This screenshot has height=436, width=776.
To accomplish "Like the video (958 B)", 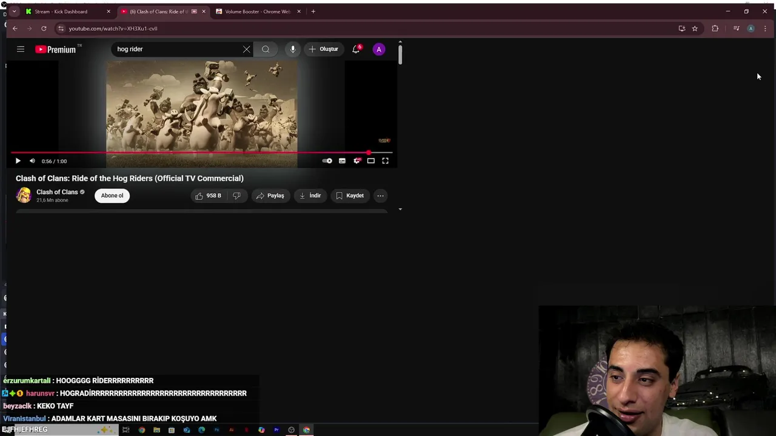I will point(208,196).
